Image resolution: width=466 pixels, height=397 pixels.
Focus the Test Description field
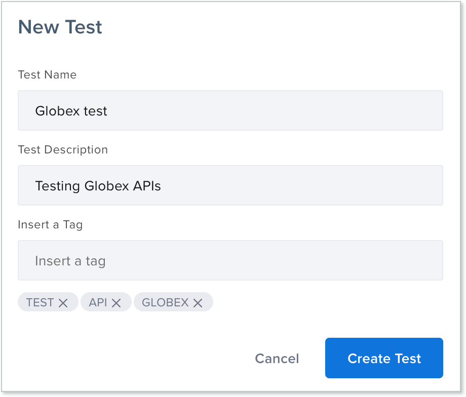(230, 185)
